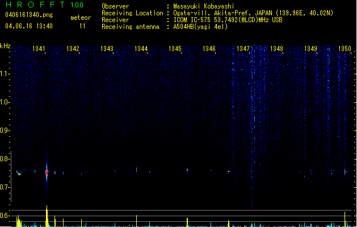The width and height of the screenshot is (357, 227).
Task: Click the 1347 time marker
Action: (x=243, y=49)
